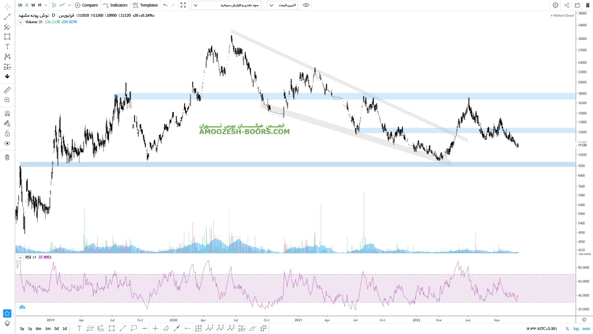The width and height of the screenshot is (593, 334).
Task: Select the trend line drawing tool
Action: [x=7, y=17]
